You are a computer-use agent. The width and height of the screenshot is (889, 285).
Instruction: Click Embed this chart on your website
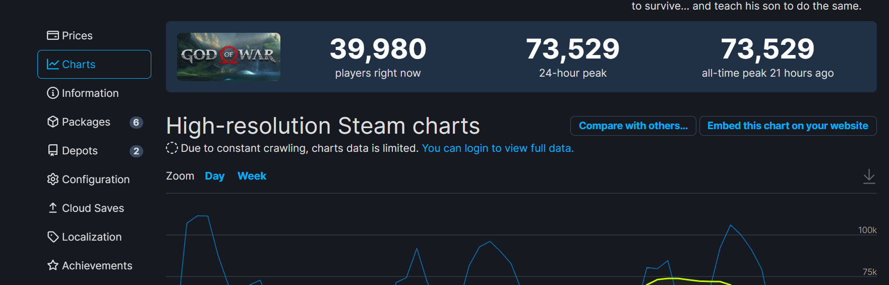pyautogui.click(x=787, y=126)
